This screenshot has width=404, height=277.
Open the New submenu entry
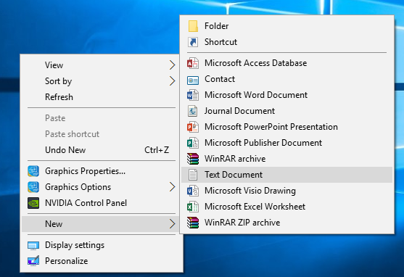click(x=102, y=224)
